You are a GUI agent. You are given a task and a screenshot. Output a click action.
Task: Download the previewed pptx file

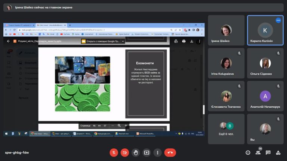pos(192,41)
